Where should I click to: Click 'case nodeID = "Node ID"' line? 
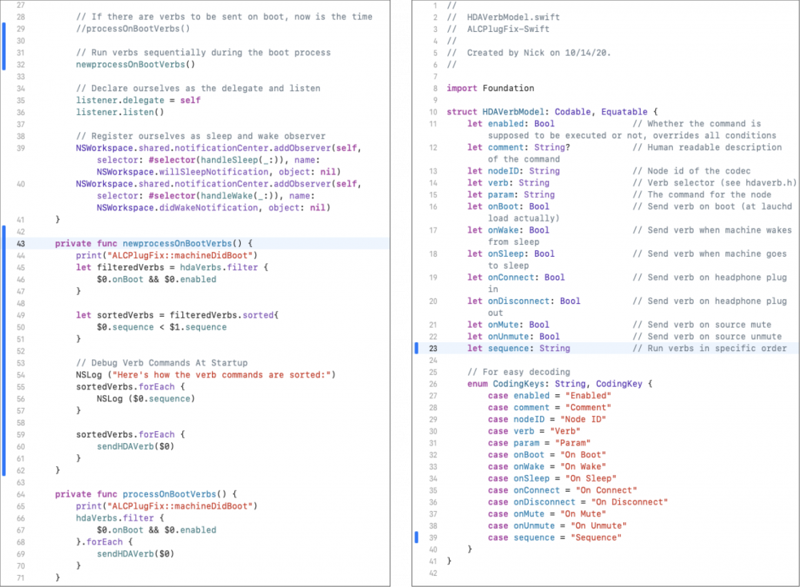pyautogui.click(x=546, y=419)
